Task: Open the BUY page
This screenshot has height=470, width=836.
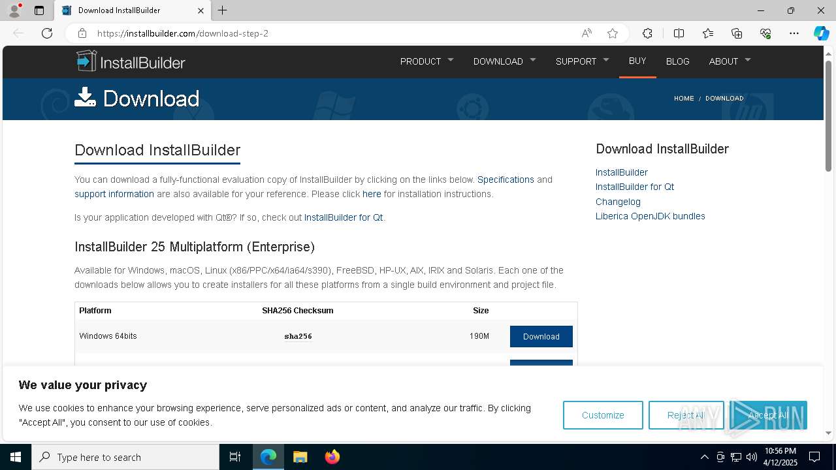Action: [637, 61]
